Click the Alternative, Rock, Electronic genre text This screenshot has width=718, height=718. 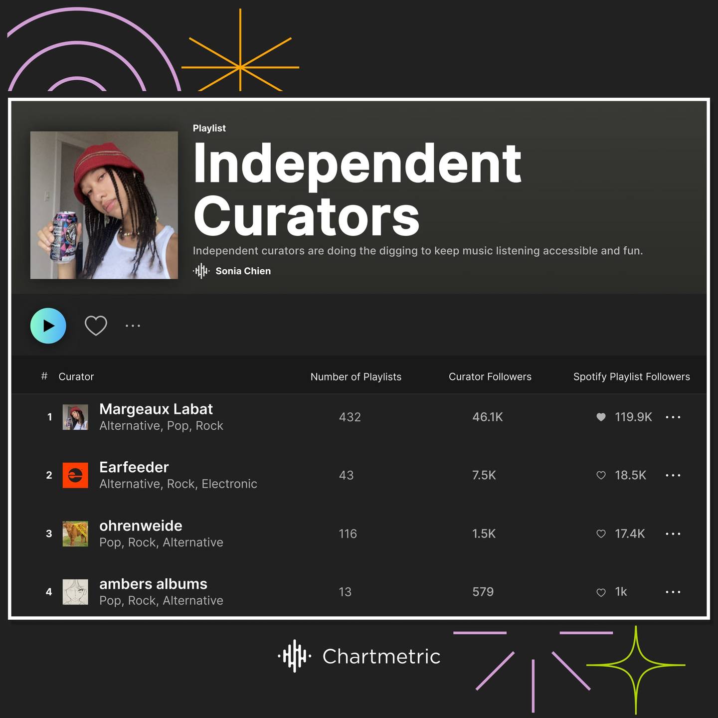pyautogui.click(x=178, y=484)
